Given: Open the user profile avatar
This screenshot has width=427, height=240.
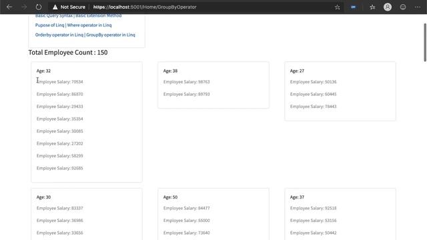Looking at the screenshot, I should pos(388,7).
